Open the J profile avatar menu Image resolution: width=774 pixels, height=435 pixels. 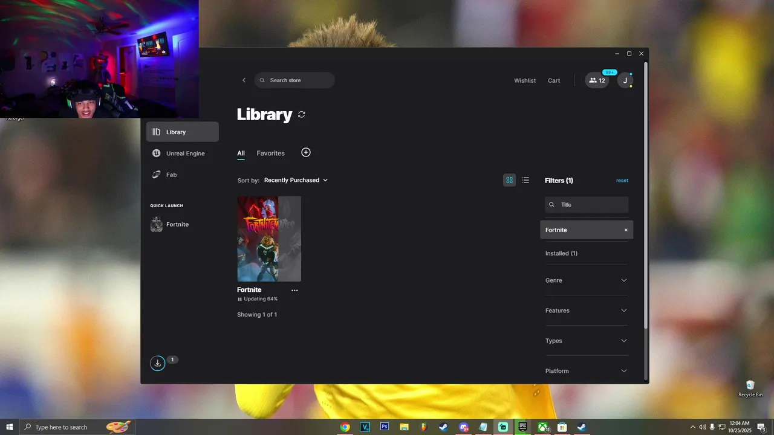coord(625,80)
